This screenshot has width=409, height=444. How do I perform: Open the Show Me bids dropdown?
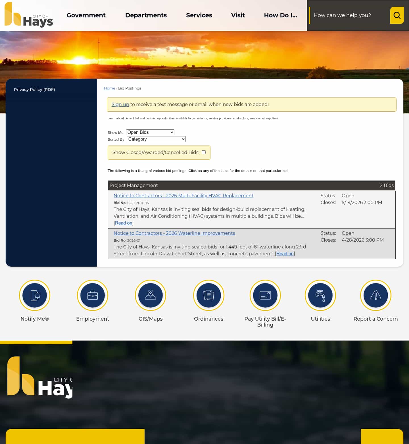click(150, 132)
